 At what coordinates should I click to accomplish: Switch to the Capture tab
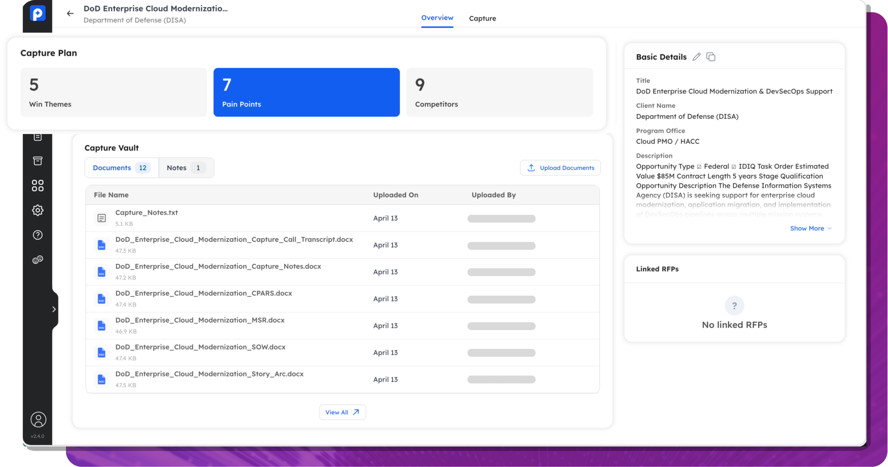[482, 18]
